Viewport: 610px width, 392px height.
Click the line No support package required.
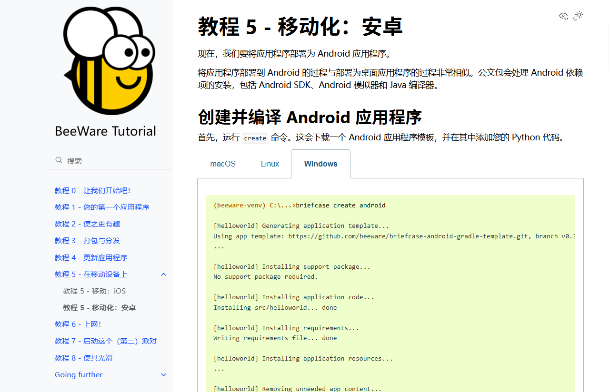coord(265,277)
